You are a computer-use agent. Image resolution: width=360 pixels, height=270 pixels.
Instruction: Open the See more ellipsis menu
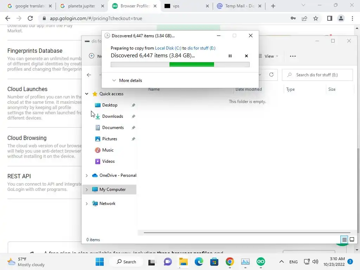click(x=293, y=56)
